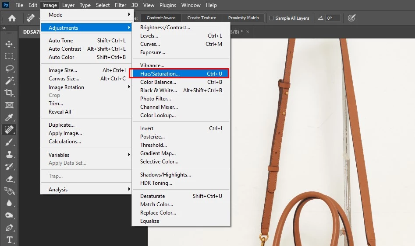The image size is (415, 246).
Task: Select the Eraser tool
Action: coord(9,179)
